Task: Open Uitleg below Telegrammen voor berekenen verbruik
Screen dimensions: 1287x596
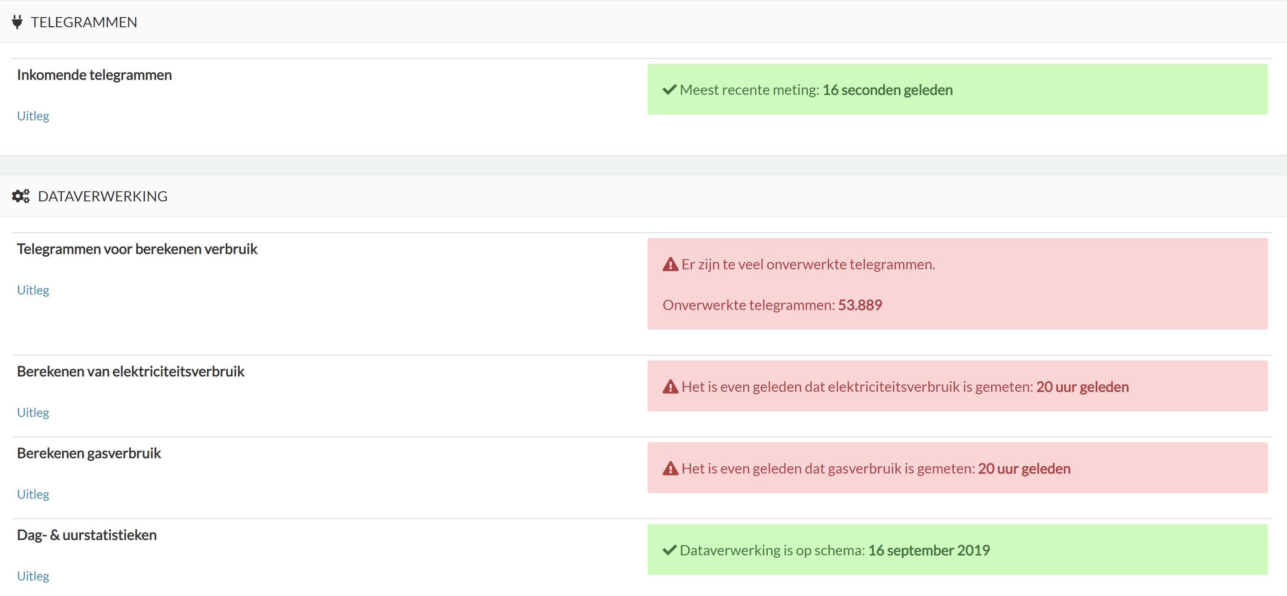Action: pyautogui.click(x=33, y=290)
